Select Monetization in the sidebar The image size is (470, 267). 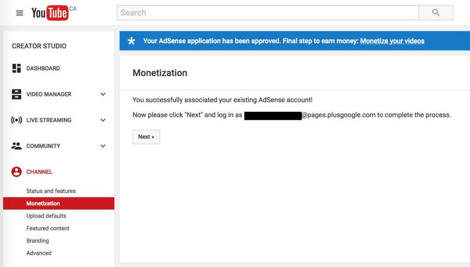(43, 203)
